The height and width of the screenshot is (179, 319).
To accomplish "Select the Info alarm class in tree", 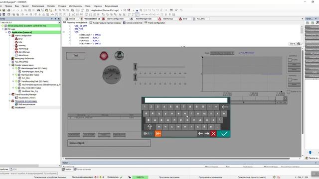I will 20,42.
